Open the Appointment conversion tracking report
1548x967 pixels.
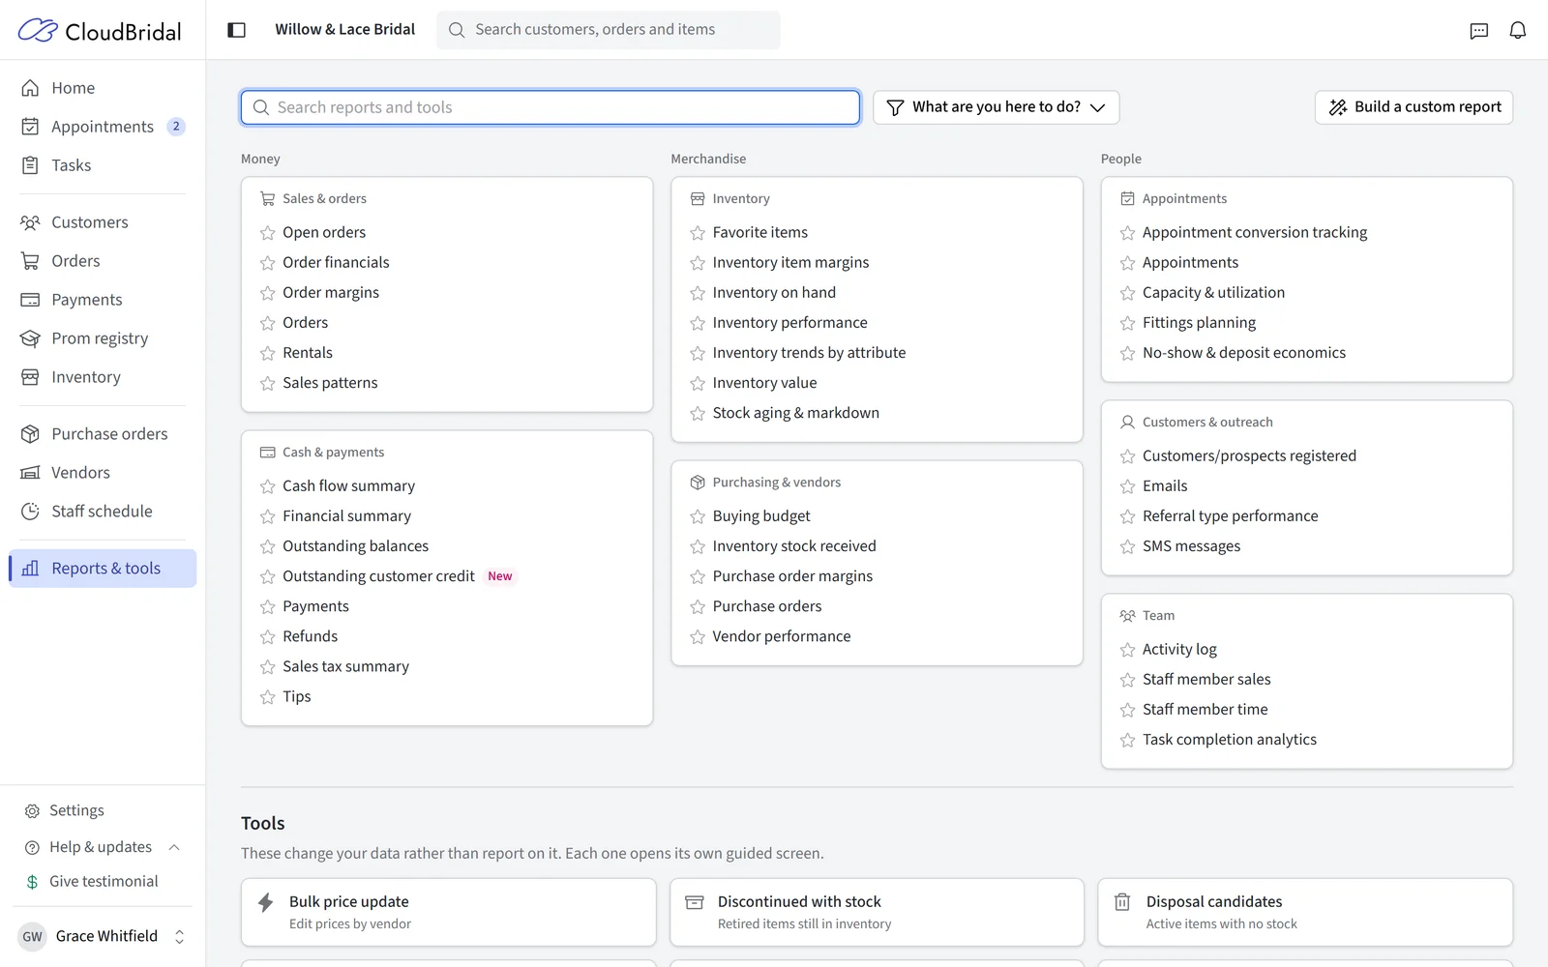point(1255,232)
